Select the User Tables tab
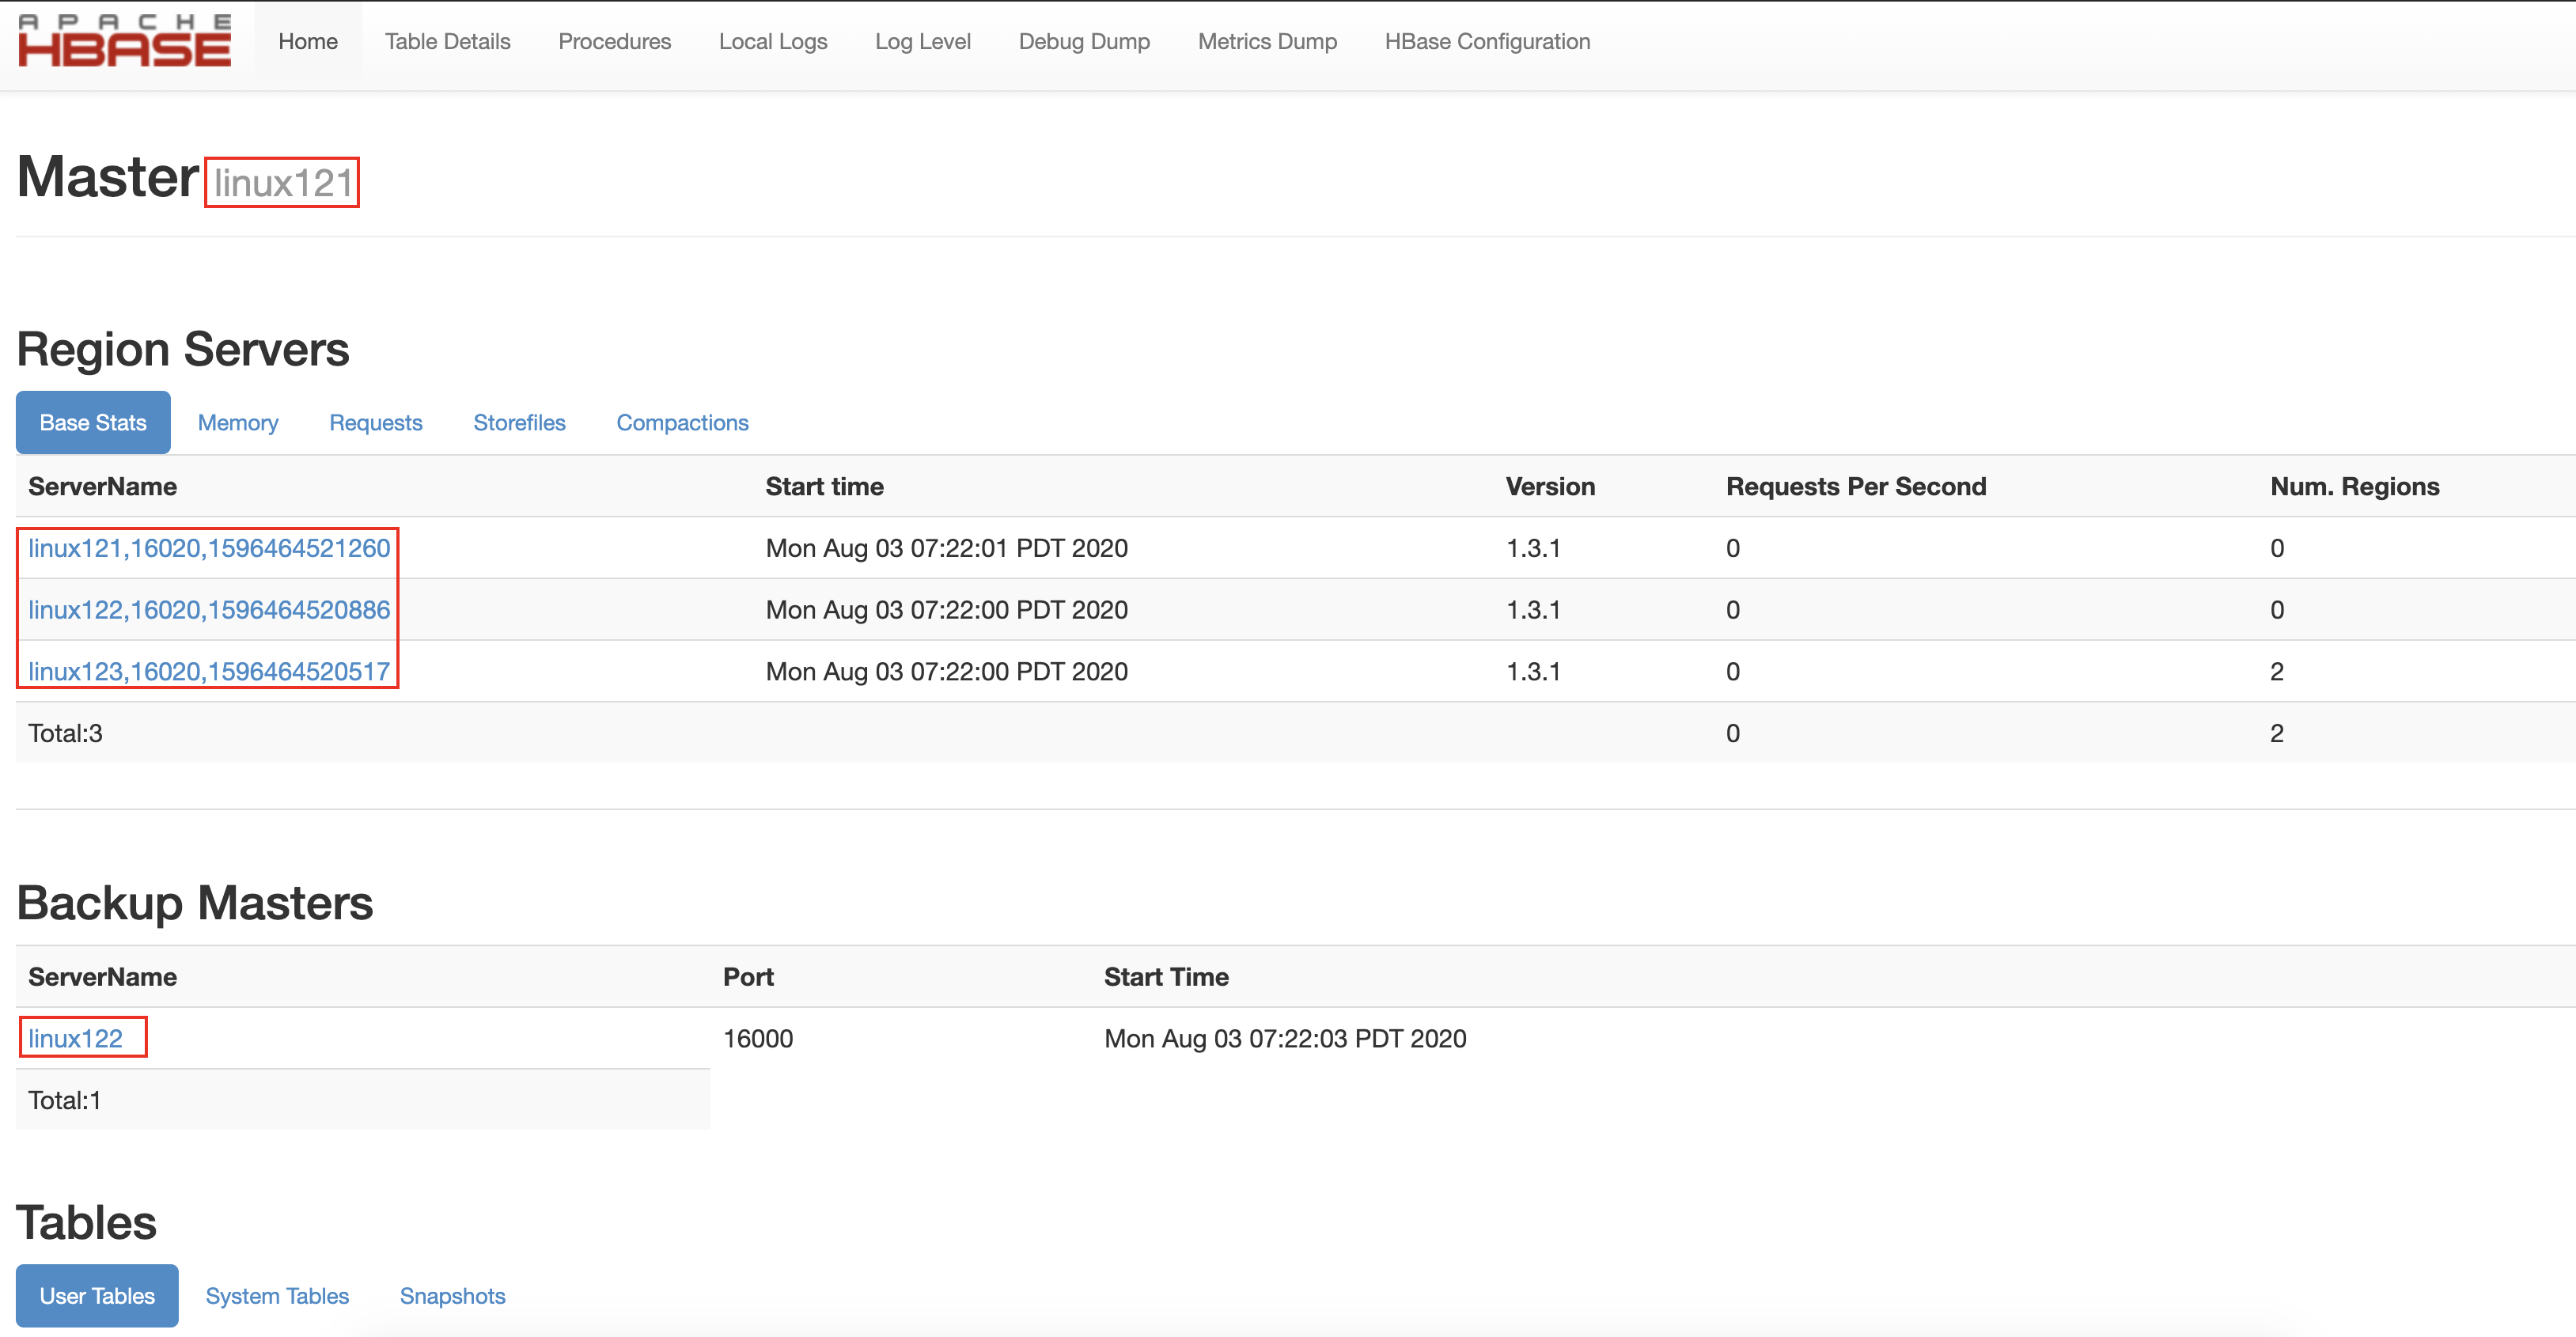Viewport: 2576px width, 1337px height. coord(97,1296)
